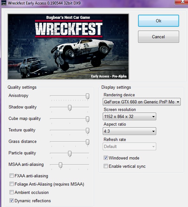This screenshot has height=207, width=188.
Task: Click the Texture quality slider thumb
Action: coord(87,130)
